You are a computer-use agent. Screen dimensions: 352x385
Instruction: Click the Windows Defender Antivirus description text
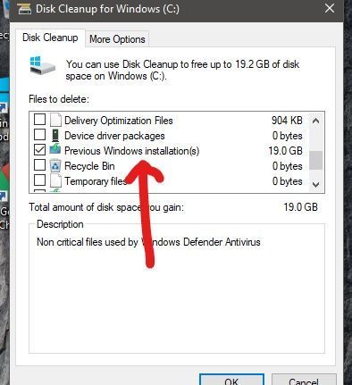148,242
